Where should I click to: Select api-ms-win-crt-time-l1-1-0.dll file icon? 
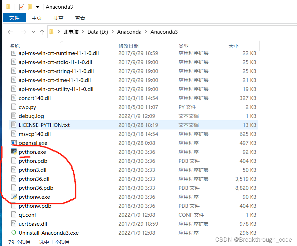coord(14,80)
